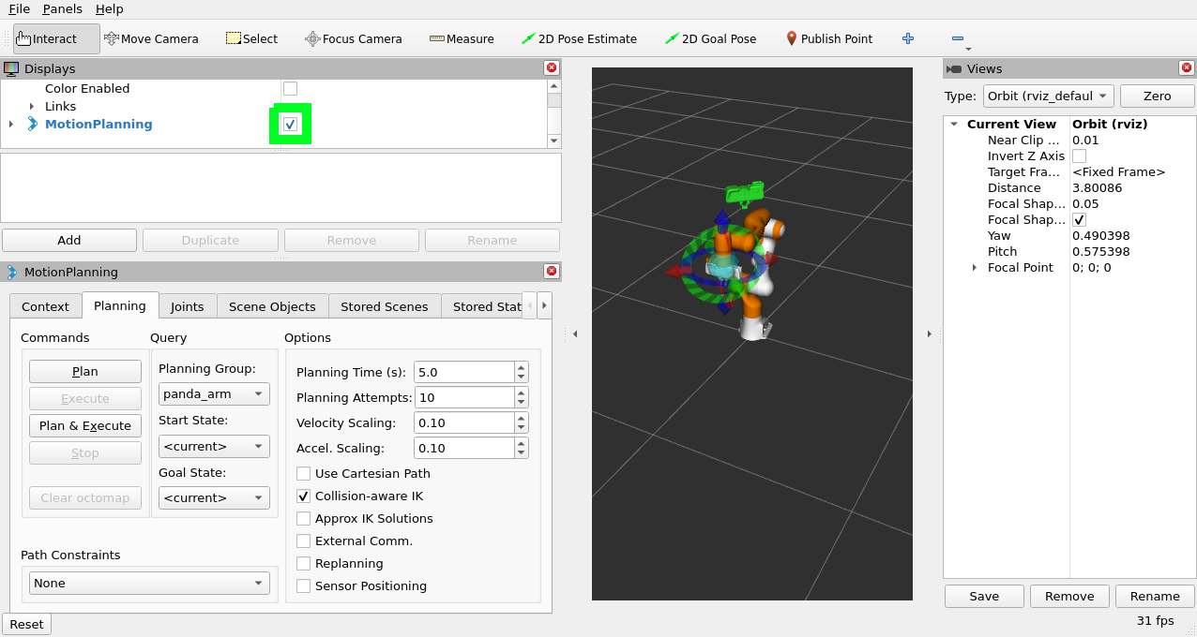Switch to the Stored Scenes tab

[385, 306]
